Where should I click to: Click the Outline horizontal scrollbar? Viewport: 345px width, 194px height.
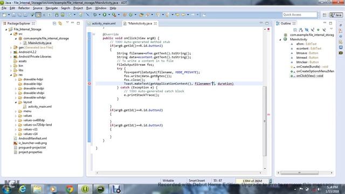pos(299,173)
